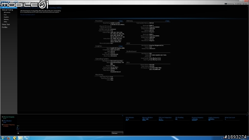The image size is (249, 140).
Task: Click the Tune link next to Memory
Action: coord(167,21)
